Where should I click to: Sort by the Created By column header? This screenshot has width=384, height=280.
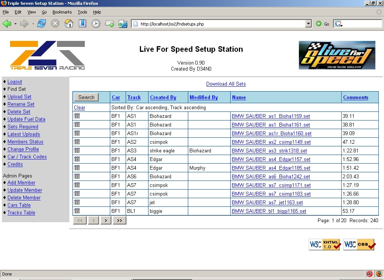163,97
